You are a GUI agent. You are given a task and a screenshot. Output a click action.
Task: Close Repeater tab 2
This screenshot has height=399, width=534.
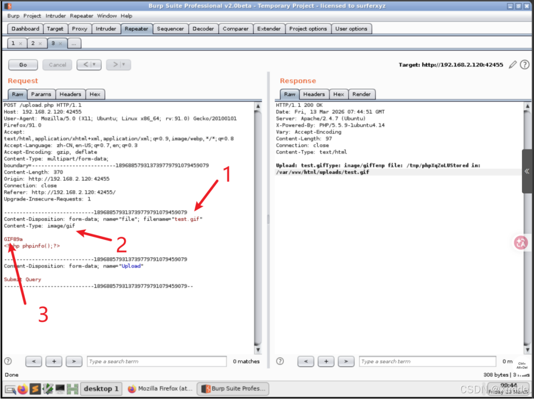(40, 43)
